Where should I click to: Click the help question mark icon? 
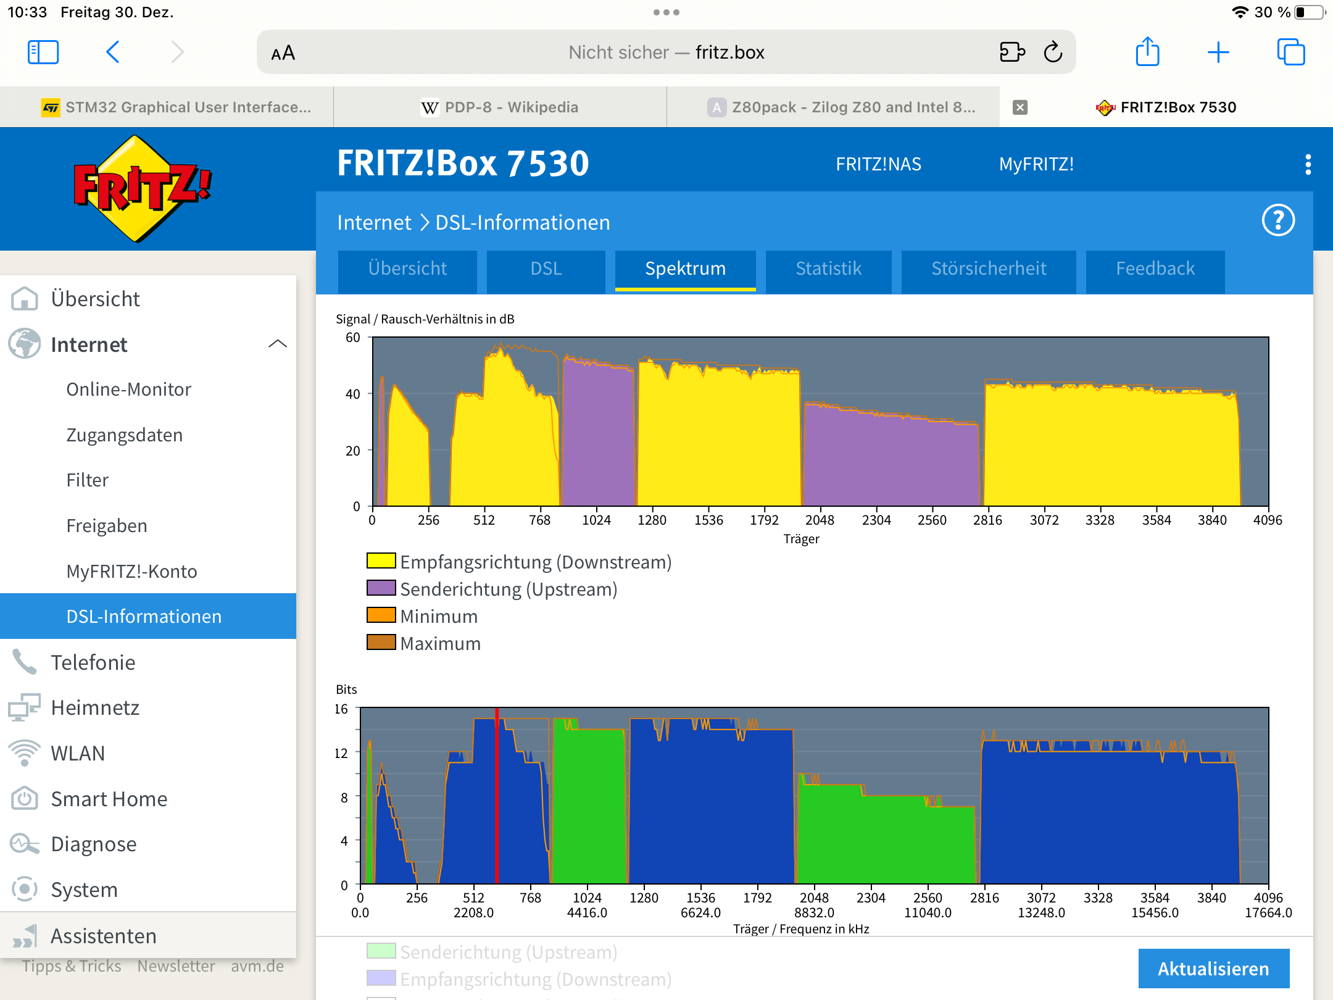coord(1277,221)
